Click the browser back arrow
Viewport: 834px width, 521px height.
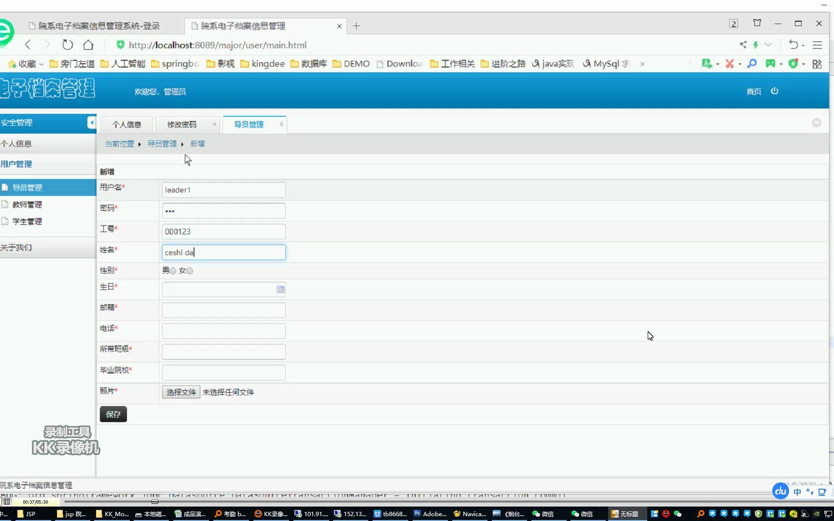coord(28,45)
